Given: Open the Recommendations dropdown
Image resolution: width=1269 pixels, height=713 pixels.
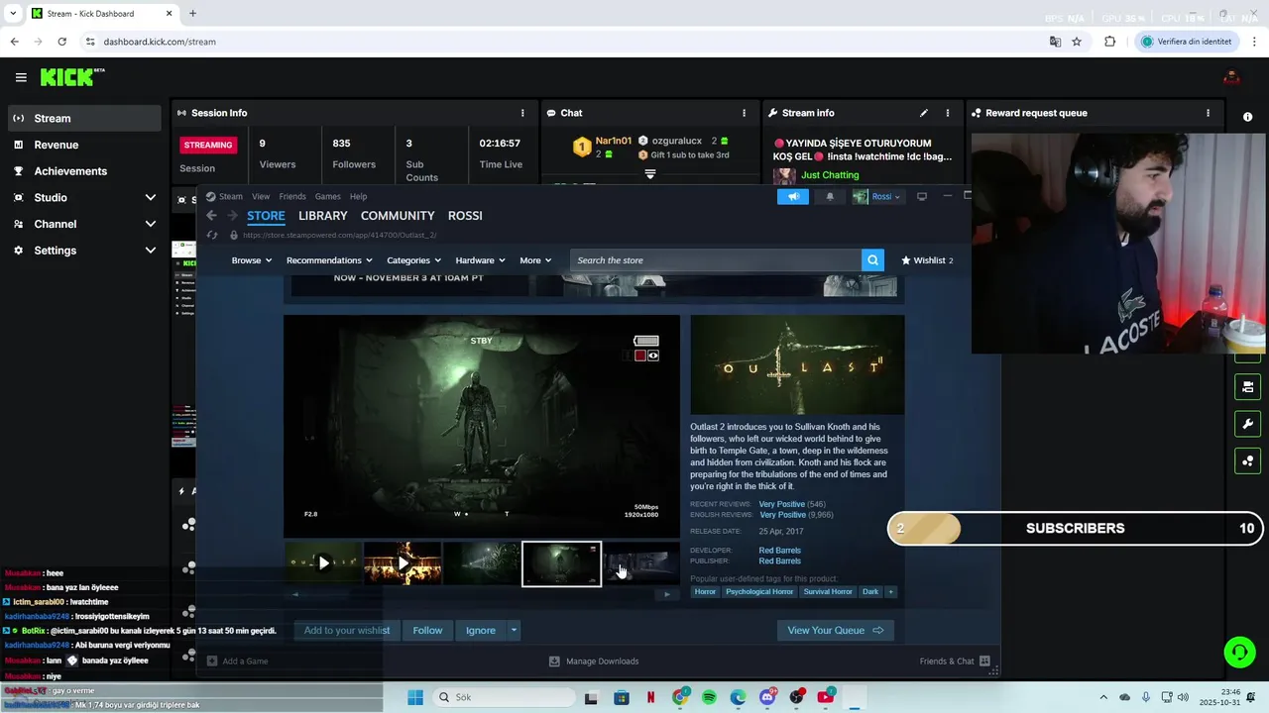Looking at the screenshot, I should pos(329,260).
